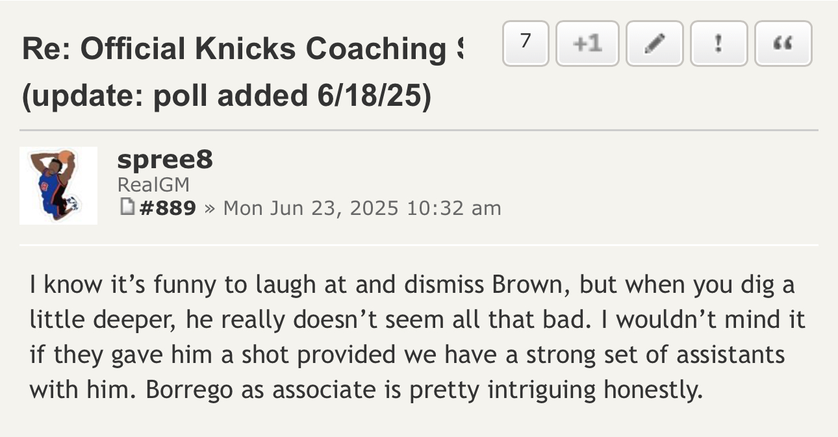The image size is (838, 437).
Task: Open the #889 post permalink
Action: click(x=167, y=208)
